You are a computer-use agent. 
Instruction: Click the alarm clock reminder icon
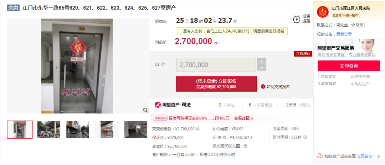click(x=297, y=19)
